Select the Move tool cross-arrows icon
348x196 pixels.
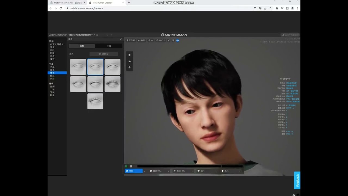click(129, 67)
